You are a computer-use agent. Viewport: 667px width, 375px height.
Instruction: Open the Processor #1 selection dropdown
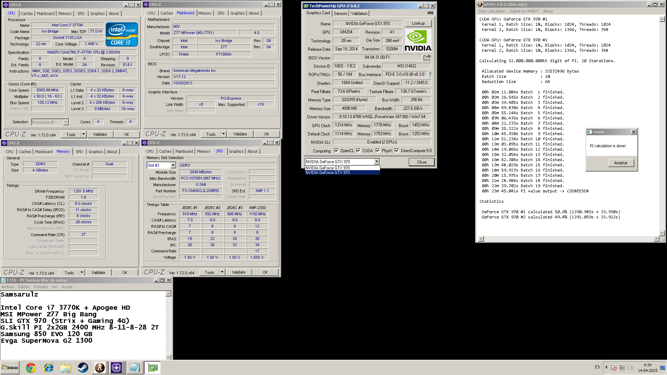click(x=66, y=122)
